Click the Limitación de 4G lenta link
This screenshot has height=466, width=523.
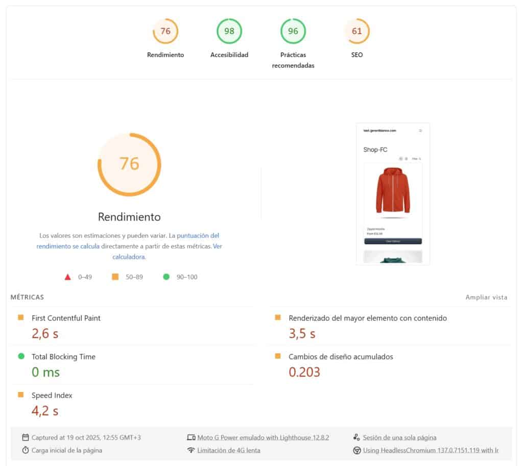[x=228, y=450]
